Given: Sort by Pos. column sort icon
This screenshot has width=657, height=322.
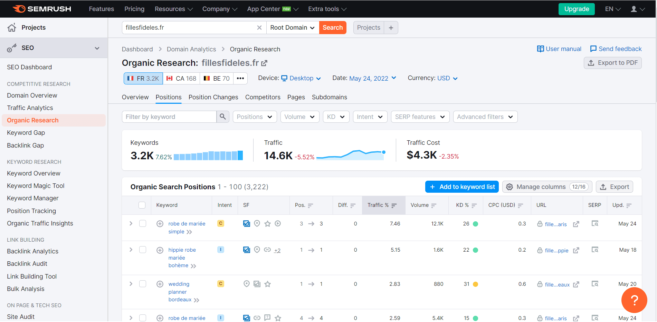Looking at the screenshot, I should 310,205.
